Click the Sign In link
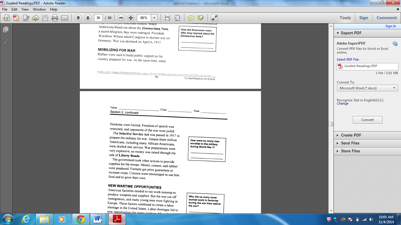Image resolution: width=401 pixels, height=225 pixels. [x=390, y=26]
